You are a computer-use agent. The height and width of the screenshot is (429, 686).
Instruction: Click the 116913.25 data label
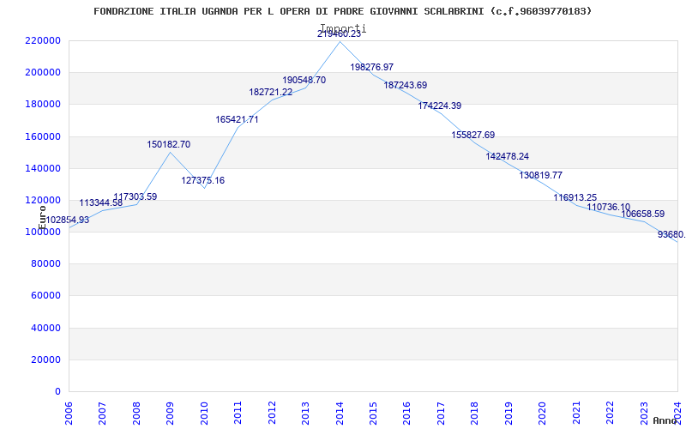coord(575,198)
